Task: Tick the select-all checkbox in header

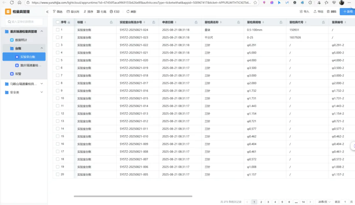Action: [x=58, y=22]
